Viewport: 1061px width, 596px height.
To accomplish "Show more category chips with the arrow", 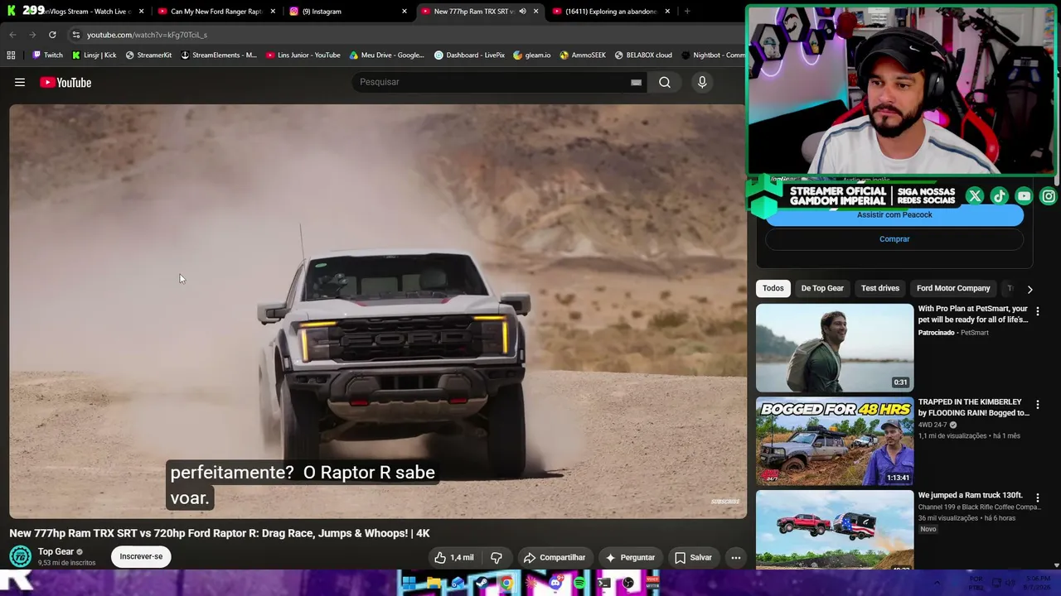I will pyautogui.click(x=1030, y=289).
